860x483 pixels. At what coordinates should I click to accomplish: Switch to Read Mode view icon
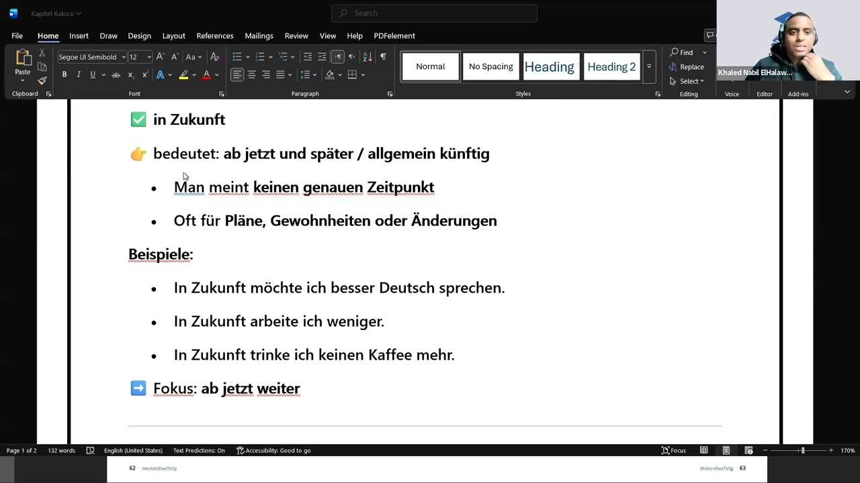(x=703, y=450)
